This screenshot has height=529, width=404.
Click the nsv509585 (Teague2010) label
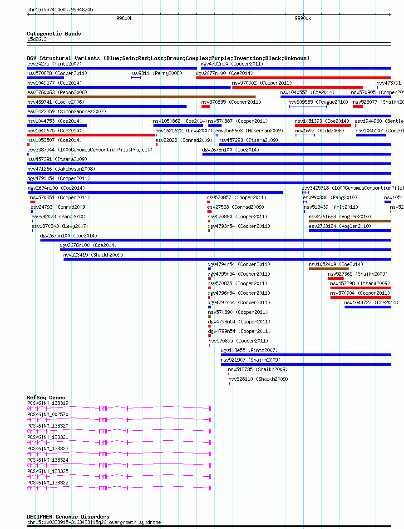pos(318,102)
